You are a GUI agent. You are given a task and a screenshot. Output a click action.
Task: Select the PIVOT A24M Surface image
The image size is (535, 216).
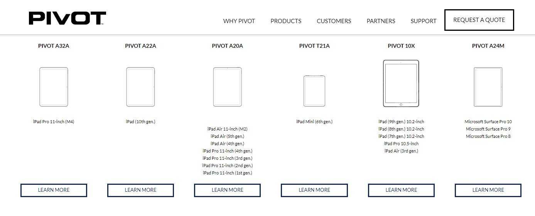point(488,87)
